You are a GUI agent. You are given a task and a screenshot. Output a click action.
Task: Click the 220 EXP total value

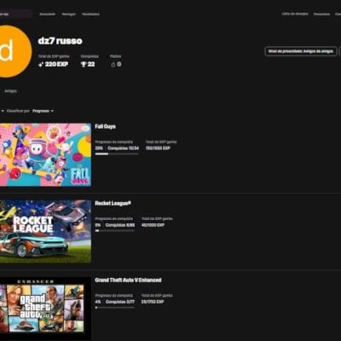pyautogui.click(x=56, y=64)
